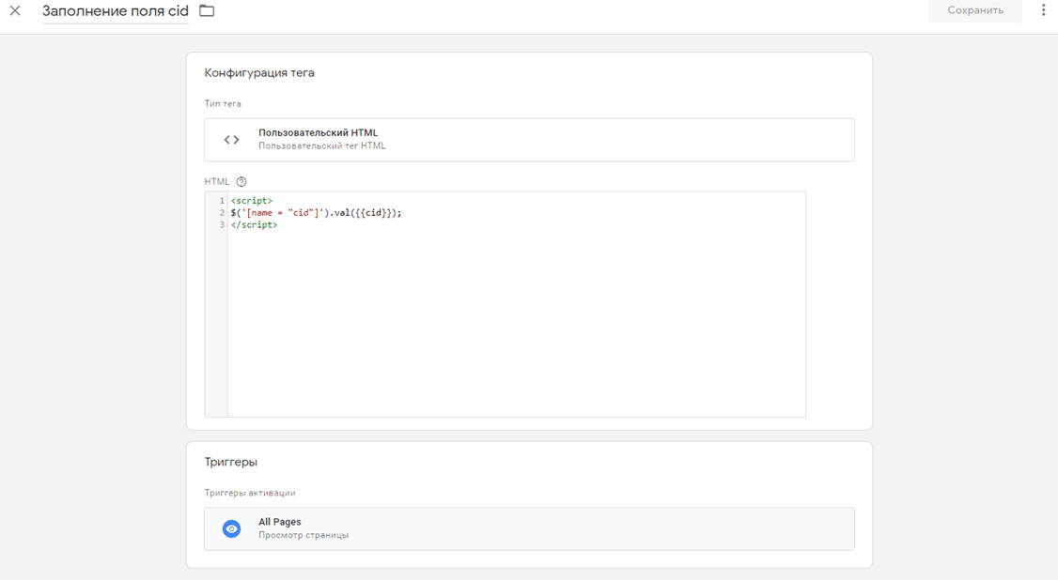Click the All Pages trigger eye icon
The image size is (1058, 580).
coord(231,528)
